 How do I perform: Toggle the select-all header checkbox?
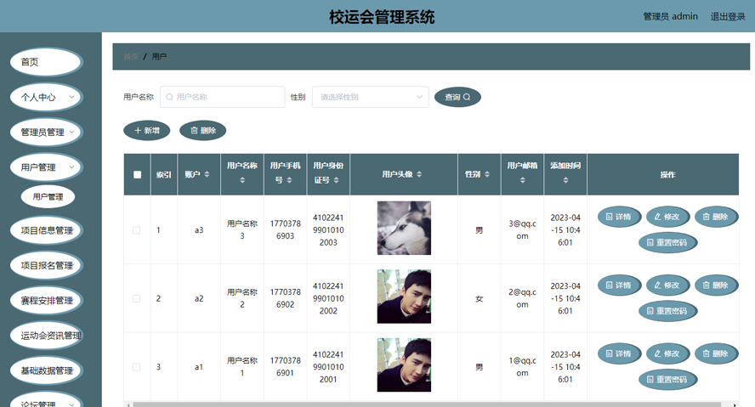click(137, 175)
